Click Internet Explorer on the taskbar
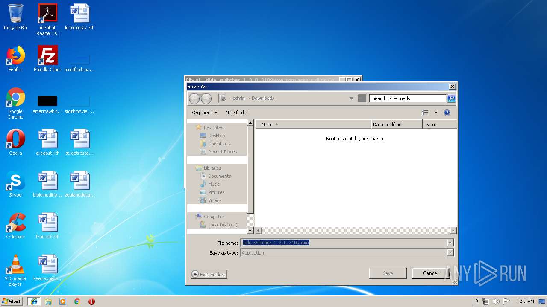The height and width of the screenshot is (307, 547). tap(34, 301)
